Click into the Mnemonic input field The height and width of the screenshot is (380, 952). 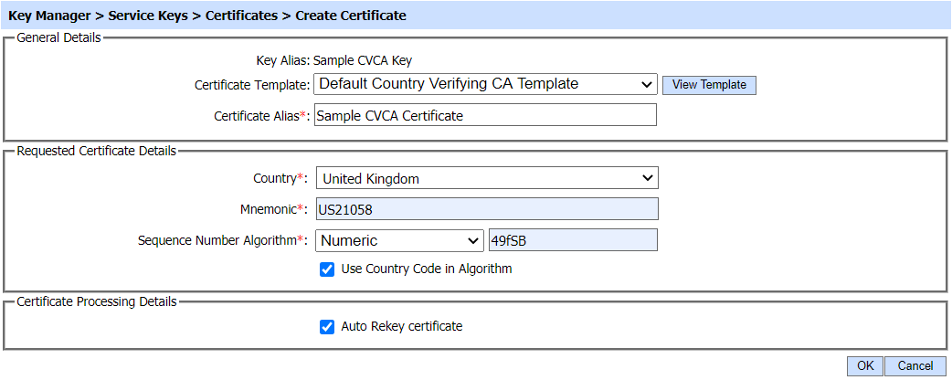[x=486, y=209]
